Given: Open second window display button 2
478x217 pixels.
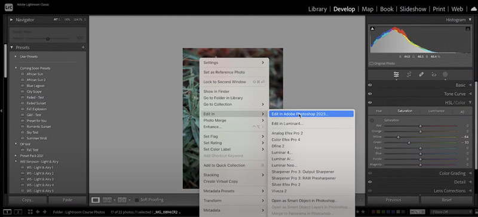Looking at the screenshot, I should [x=18, y=212].
